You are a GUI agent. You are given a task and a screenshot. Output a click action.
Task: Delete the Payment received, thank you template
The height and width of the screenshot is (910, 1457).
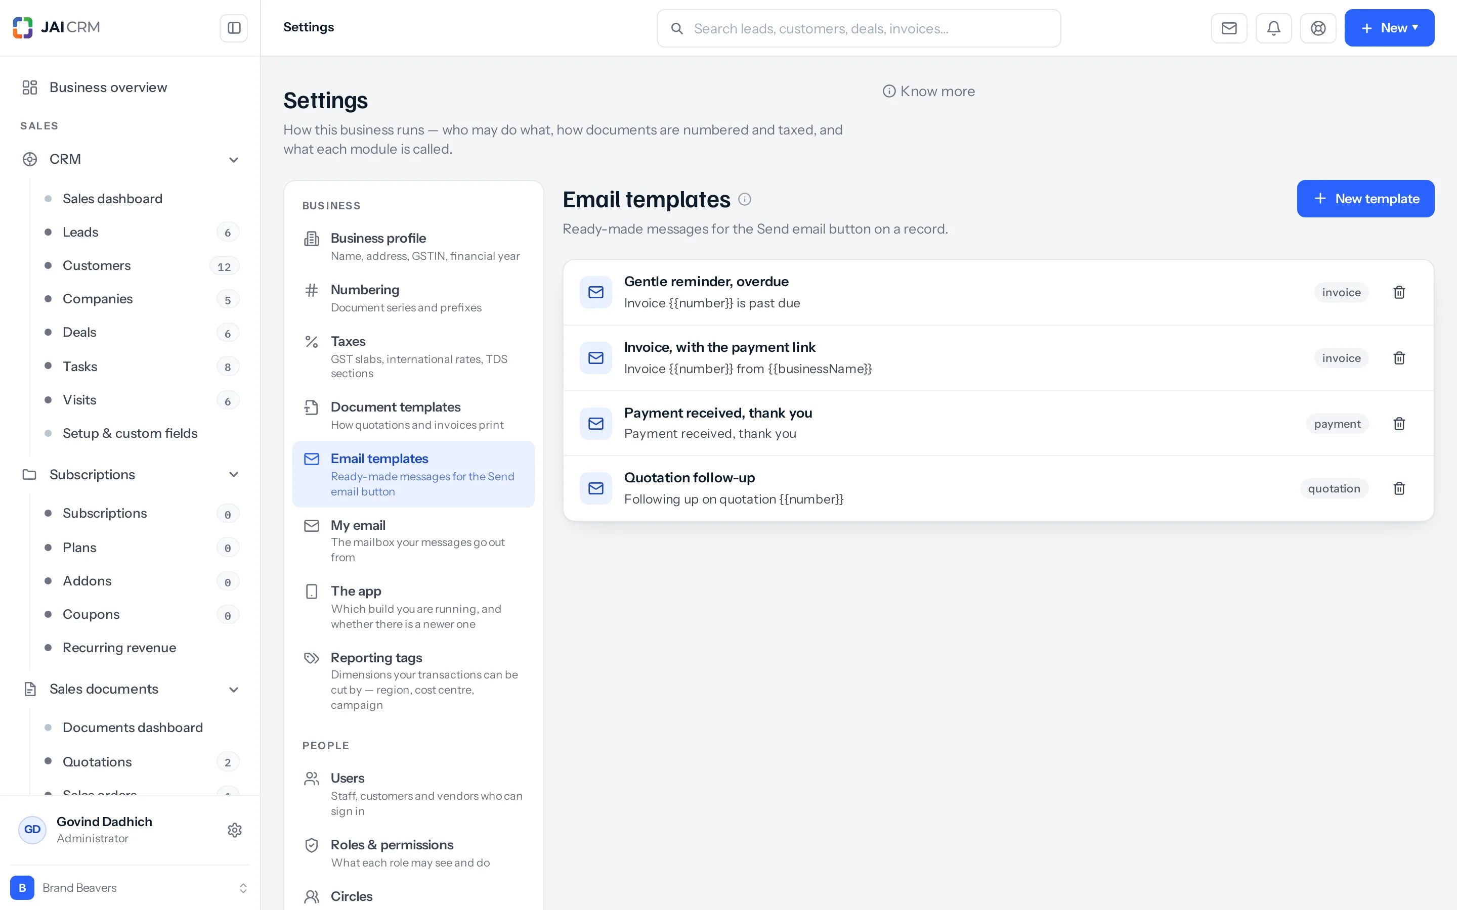pos(1399,424)
